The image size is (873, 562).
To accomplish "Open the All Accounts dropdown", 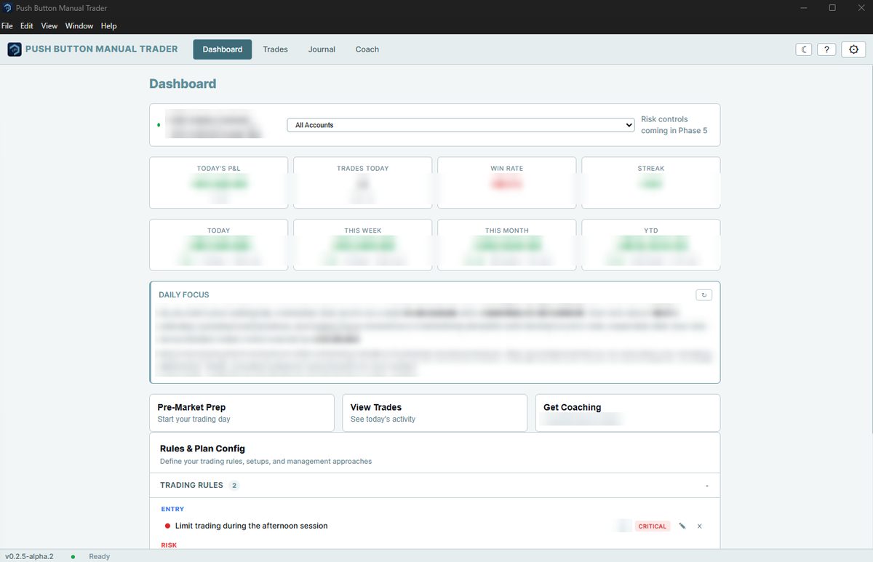I will [461, 125].
